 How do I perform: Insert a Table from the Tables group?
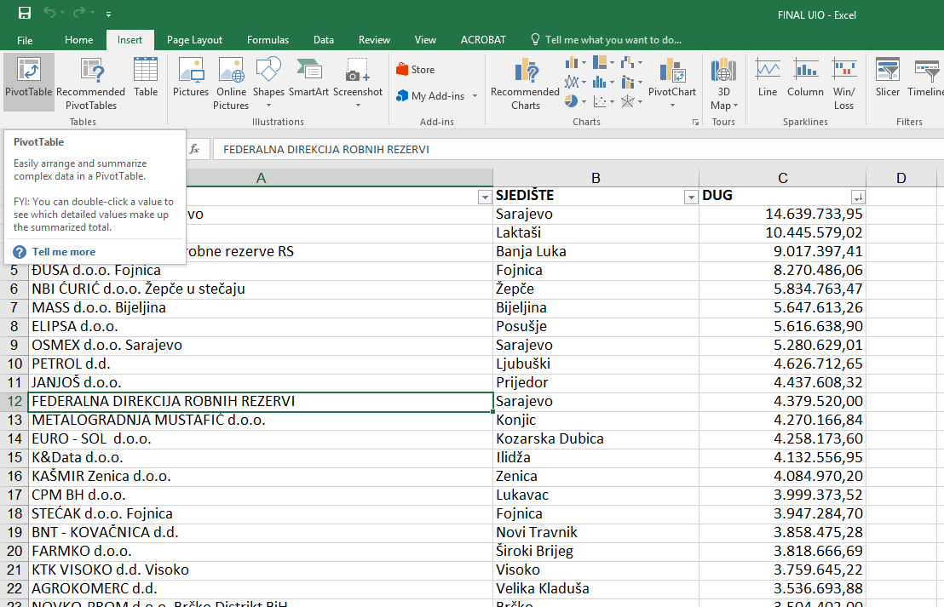[146, 77]
